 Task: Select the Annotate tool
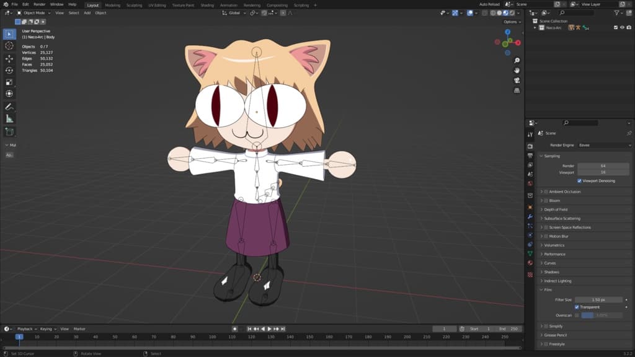9,107
